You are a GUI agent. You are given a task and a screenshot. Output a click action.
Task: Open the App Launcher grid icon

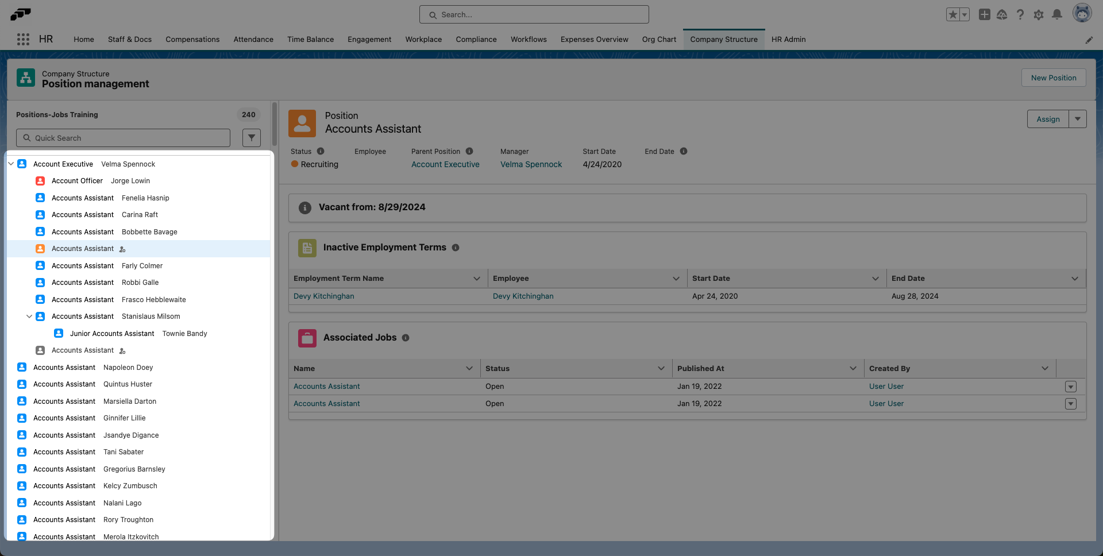point(23,39)
